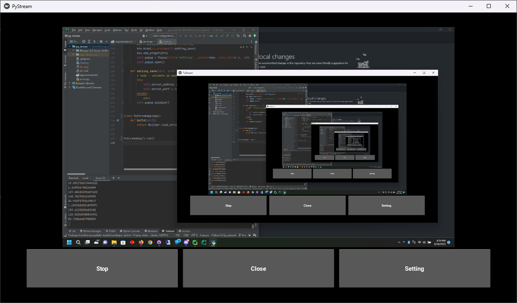Click the Python 3.9 (py_stream) interpreter widget
The width and height of the screenshot is (517, 303).
pos(223,235)
